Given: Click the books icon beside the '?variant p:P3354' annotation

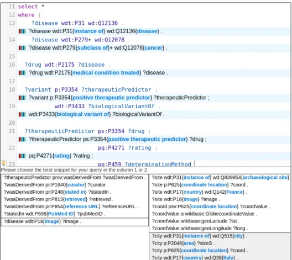Looking at the screenshot, I should pyautogui.click(x=22, y=98).
